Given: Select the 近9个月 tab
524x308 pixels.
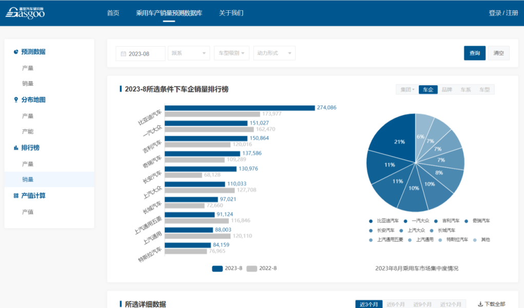Looking at the screenshot, I should pos(422,304).
